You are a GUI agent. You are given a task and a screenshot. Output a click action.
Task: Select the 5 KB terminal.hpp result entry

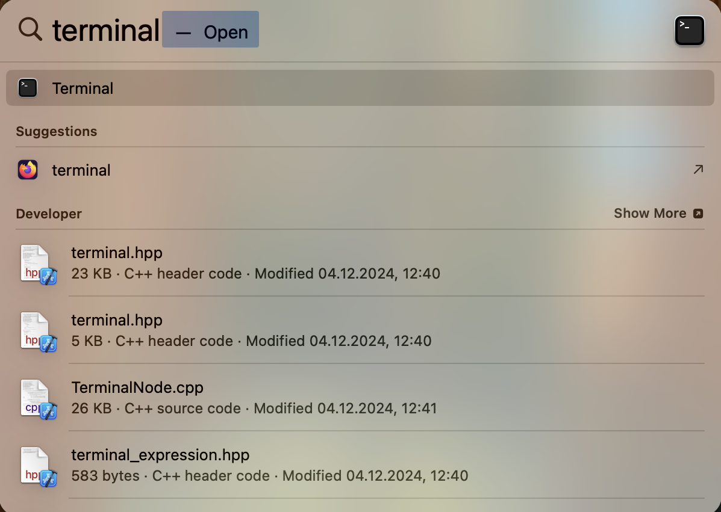[241, 330]
